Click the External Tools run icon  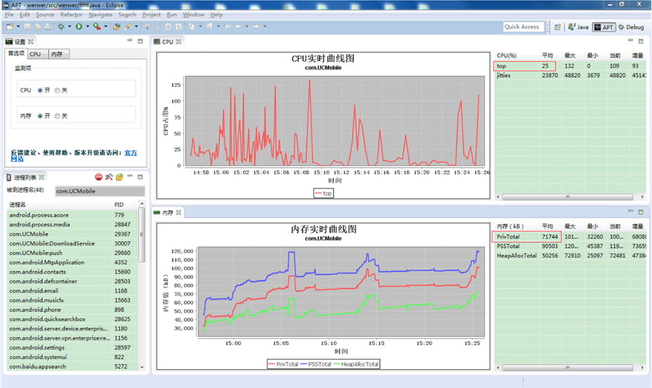click(96, 27)
